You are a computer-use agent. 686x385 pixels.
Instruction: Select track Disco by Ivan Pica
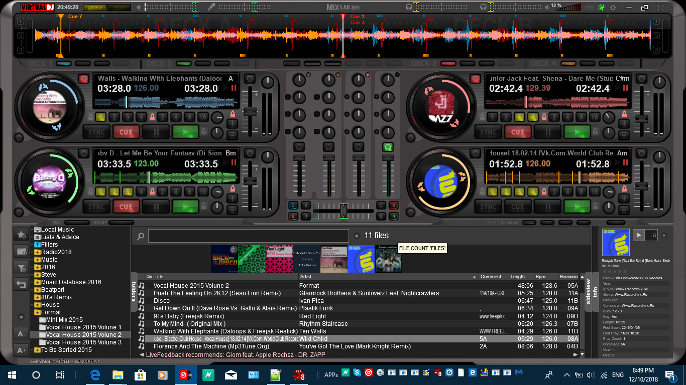pyautogui.click(x=360, y=301)
